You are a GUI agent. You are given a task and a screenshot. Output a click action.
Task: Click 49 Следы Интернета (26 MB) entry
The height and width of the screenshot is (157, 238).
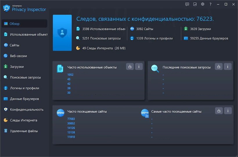(104, 48)
